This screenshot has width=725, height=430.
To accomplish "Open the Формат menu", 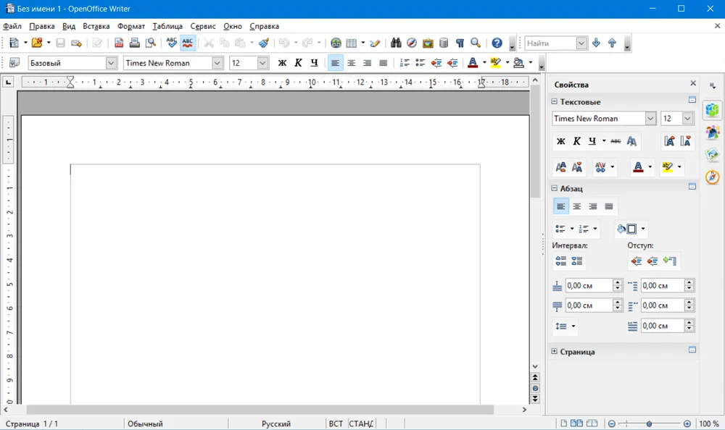I will [130, 26].
